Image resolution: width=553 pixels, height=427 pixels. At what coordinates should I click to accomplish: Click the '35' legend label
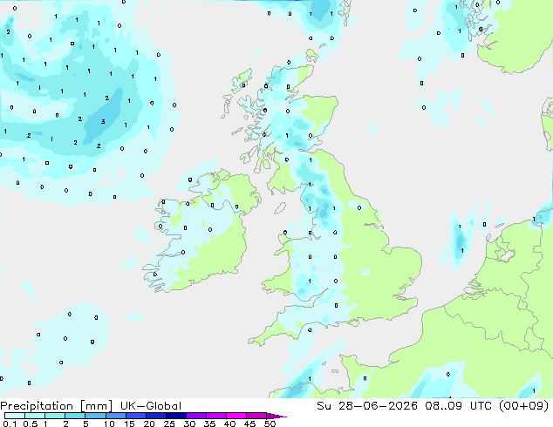(x=209, y=424)
